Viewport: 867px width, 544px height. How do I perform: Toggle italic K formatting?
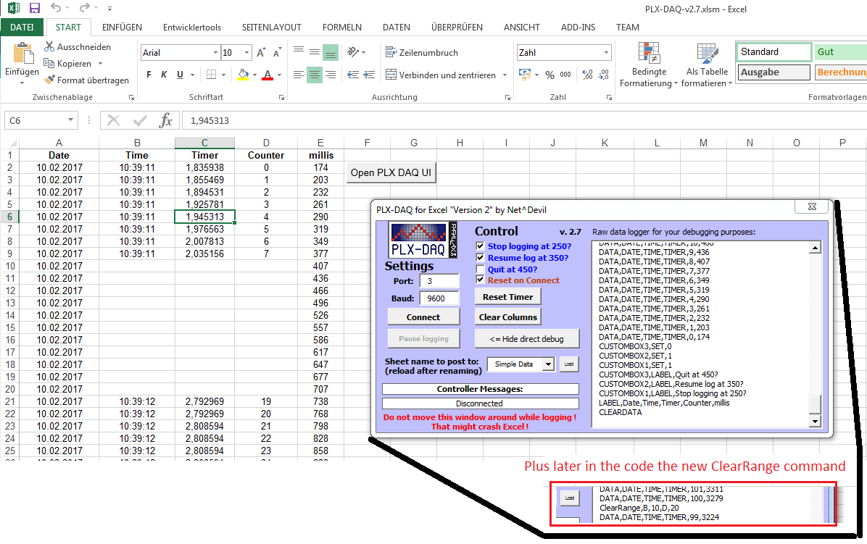coord(164,75)
